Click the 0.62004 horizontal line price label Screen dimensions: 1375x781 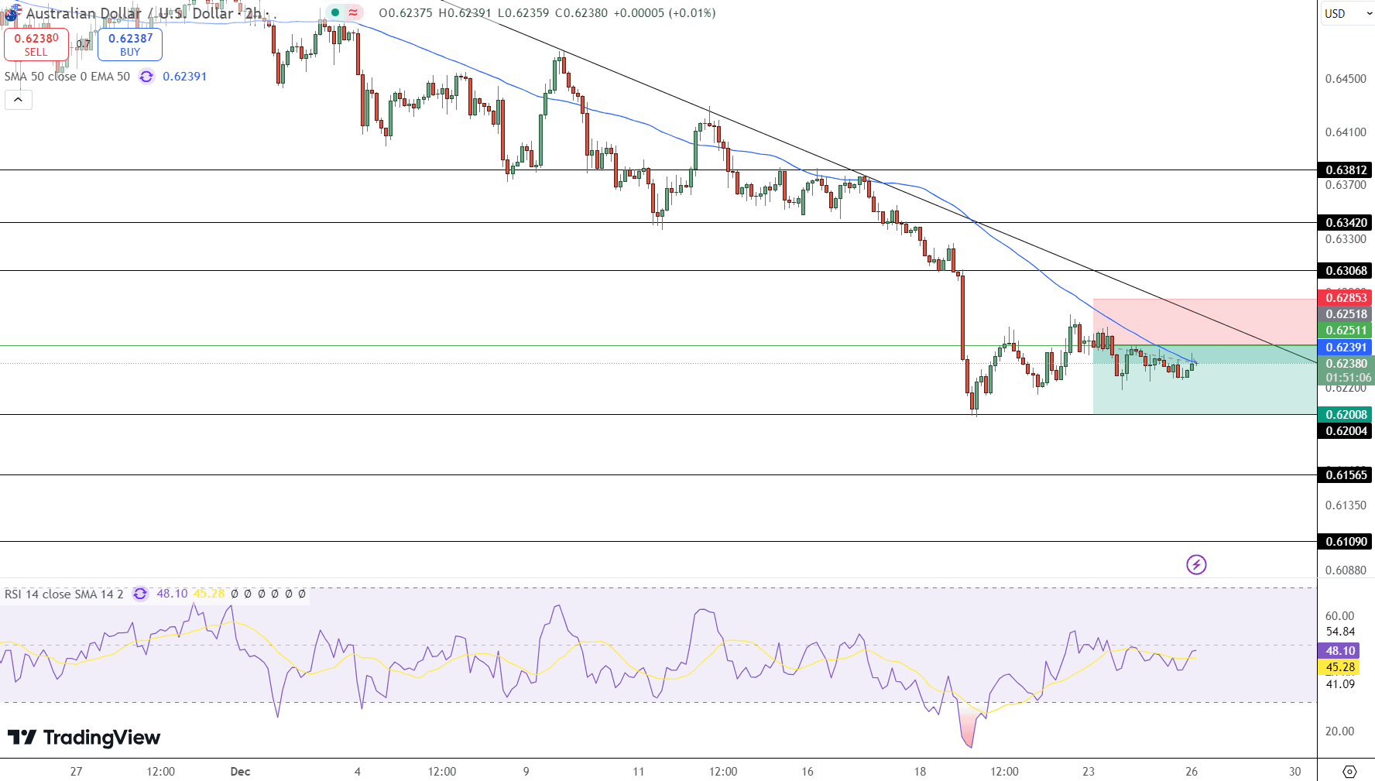(1346, 431)
